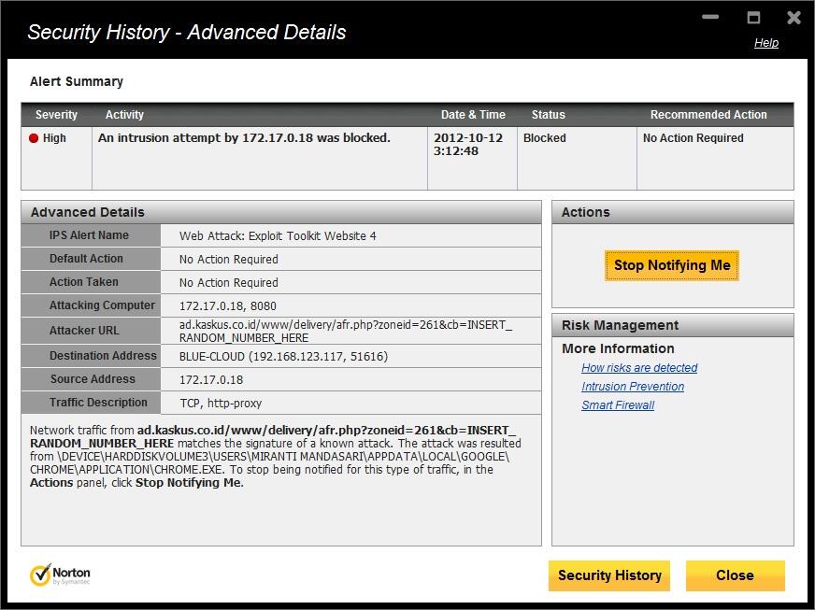Open the Intrusion Prevention link
The height and width of the screenshot is (610, 815).
point(632,386)
